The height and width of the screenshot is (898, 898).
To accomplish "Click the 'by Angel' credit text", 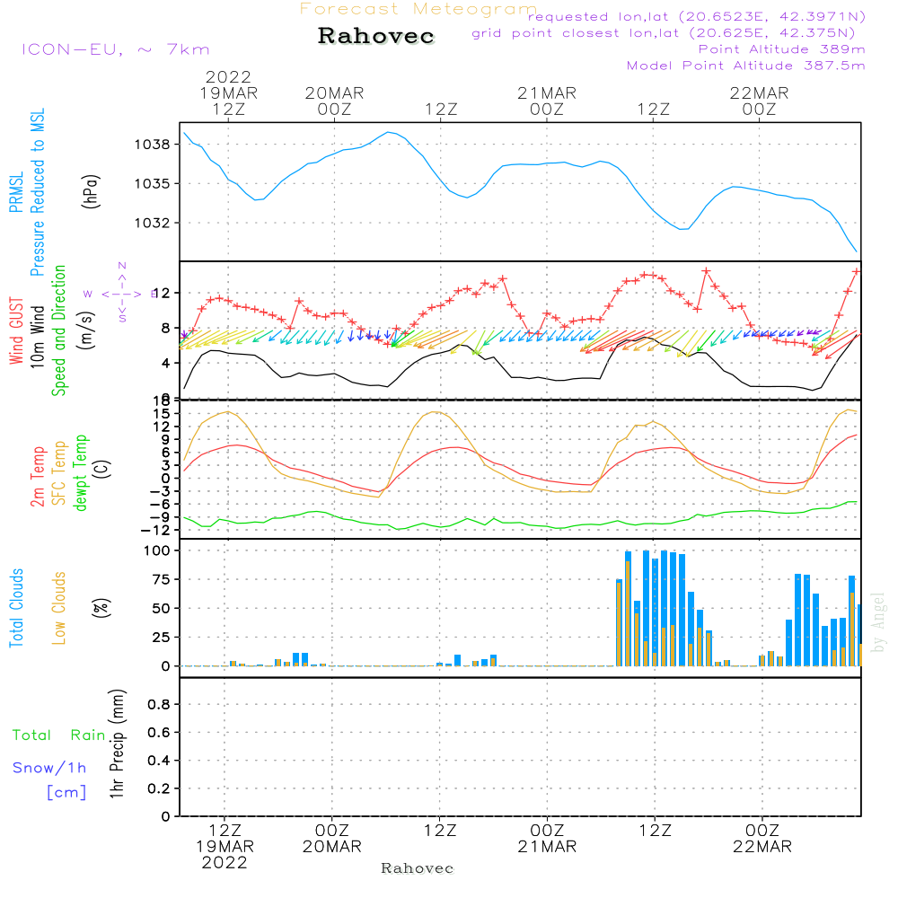I will click(878, 622).
